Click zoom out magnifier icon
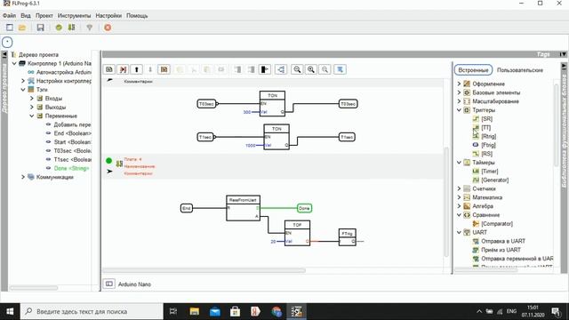This screenshot has width=569, height=320. (x=297, y=69)
